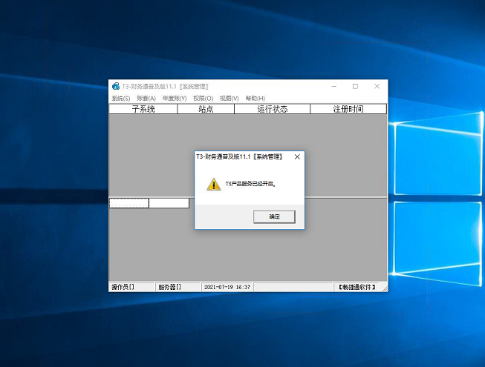
Task: Click the 服务器[] status bar entry
Action: (178, 287)
